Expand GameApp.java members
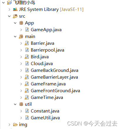This screenshot has width=122, height=129. pos(21,30)
